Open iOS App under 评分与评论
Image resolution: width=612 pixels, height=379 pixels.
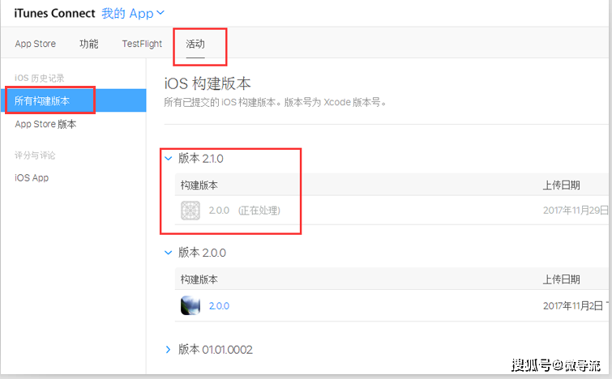click(x=32, y=178)
